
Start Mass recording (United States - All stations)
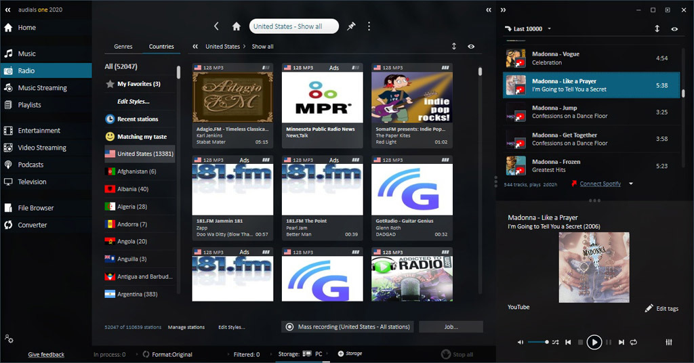[x=348, y=326]
